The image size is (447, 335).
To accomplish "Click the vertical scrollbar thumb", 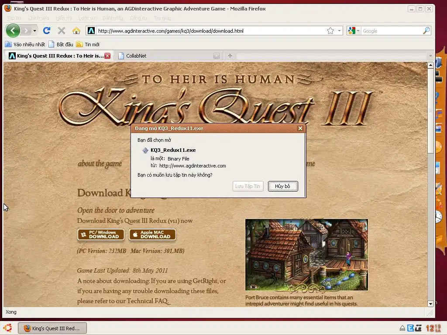I will (430, 111).
